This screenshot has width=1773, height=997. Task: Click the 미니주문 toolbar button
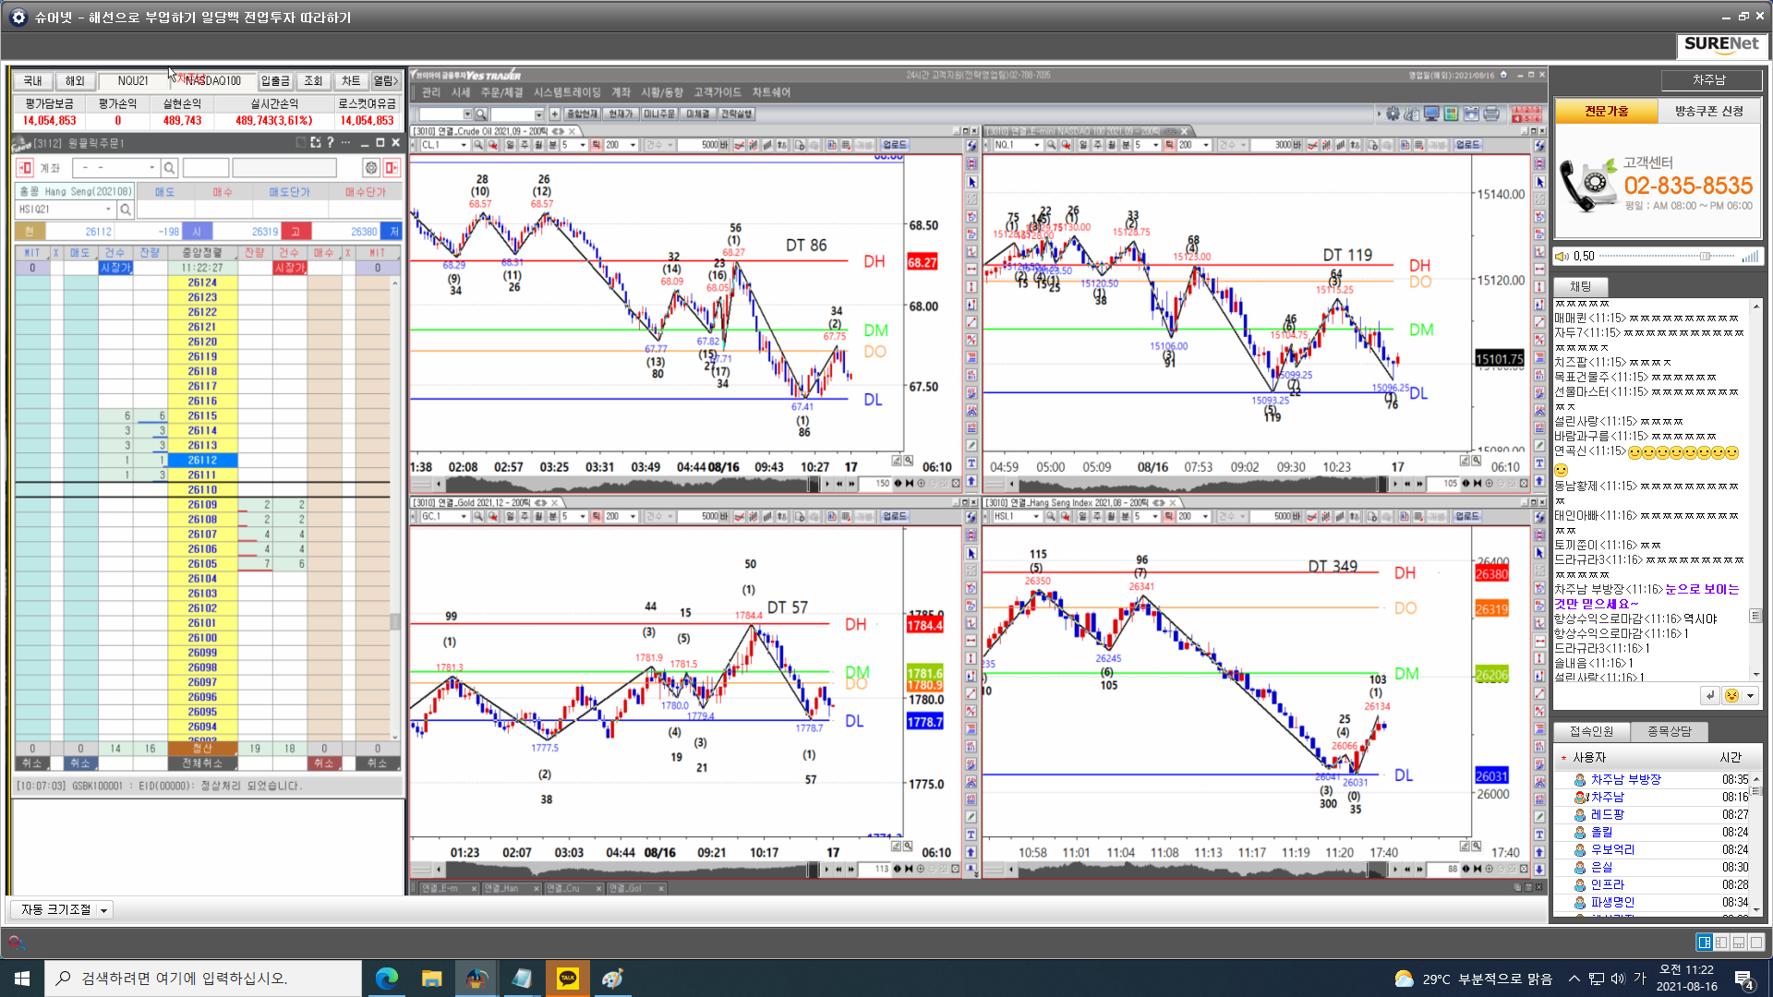659,114
